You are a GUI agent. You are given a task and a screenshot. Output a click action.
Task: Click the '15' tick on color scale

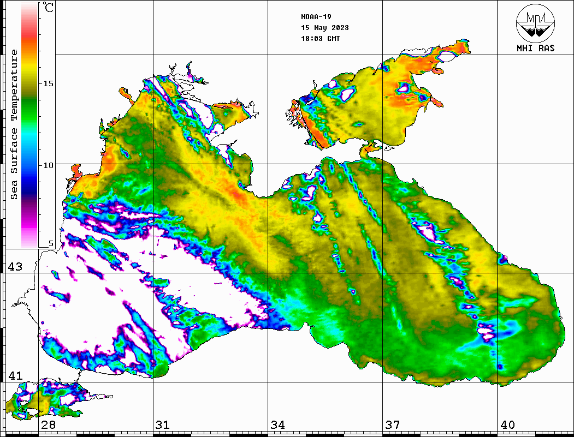[x=48, y=83]
